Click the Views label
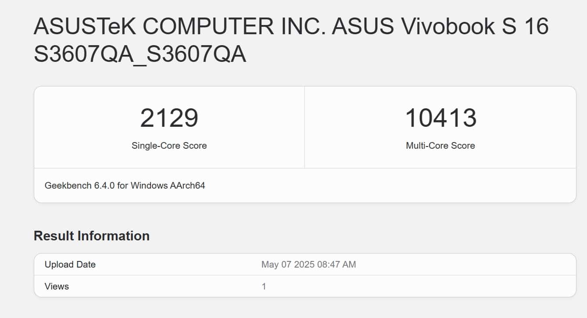Image resolution: width=587 pixels, height=318 pixels. pyautogui.click(x=57, y=286)
